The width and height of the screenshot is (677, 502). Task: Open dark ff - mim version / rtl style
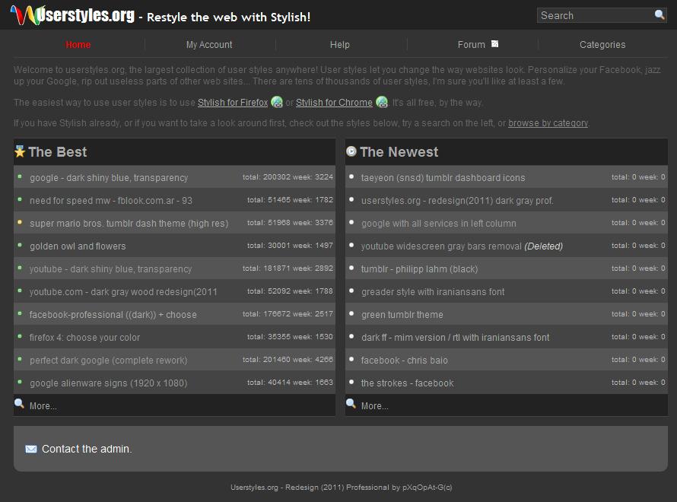click(x=455, y=338)
